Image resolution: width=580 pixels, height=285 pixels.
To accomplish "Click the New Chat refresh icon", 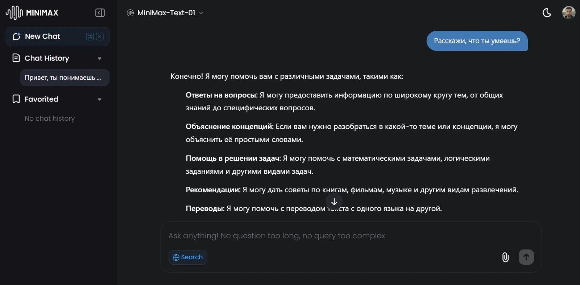I will tap(16, 36).
